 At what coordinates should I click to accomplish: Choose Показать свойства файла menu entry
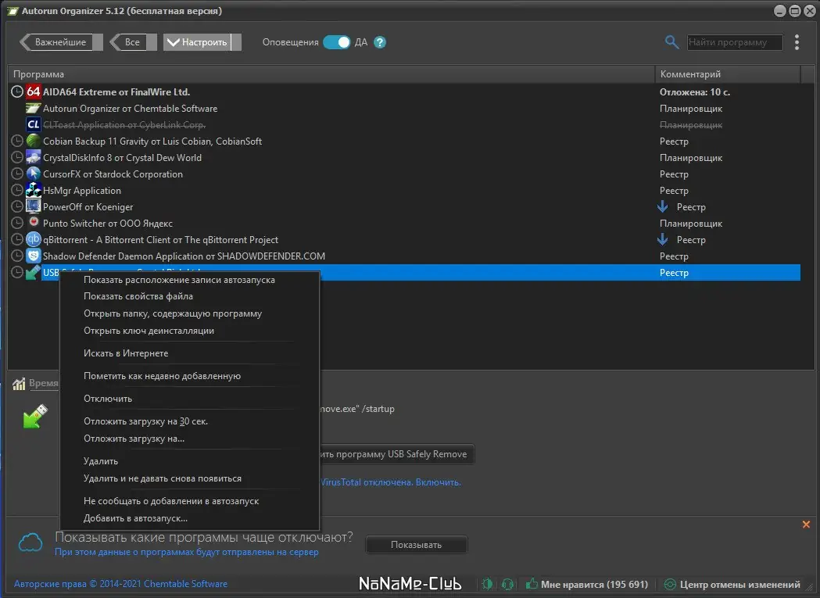(x=138, y=296)
